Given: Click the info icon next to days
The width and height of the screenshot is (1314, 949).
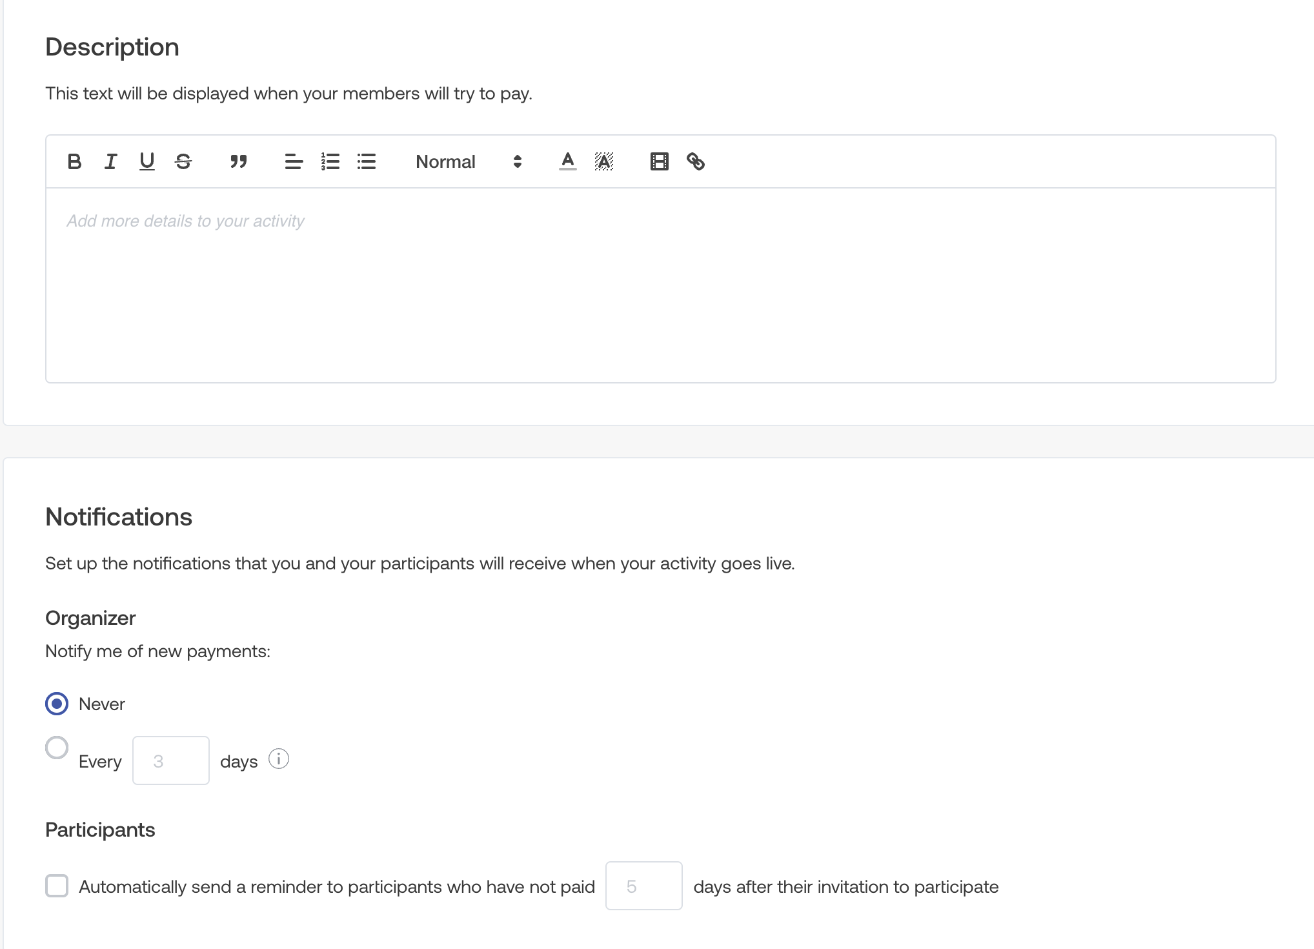Looking at the screenshot, I should click(x=279, y=759).
